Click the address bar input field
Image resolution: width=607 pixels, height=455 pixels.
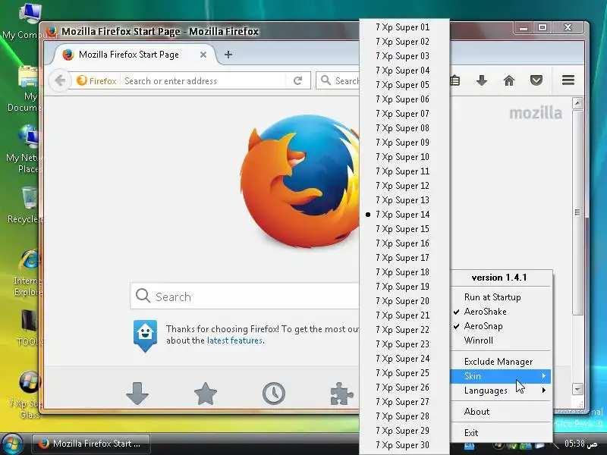point(203,80)
